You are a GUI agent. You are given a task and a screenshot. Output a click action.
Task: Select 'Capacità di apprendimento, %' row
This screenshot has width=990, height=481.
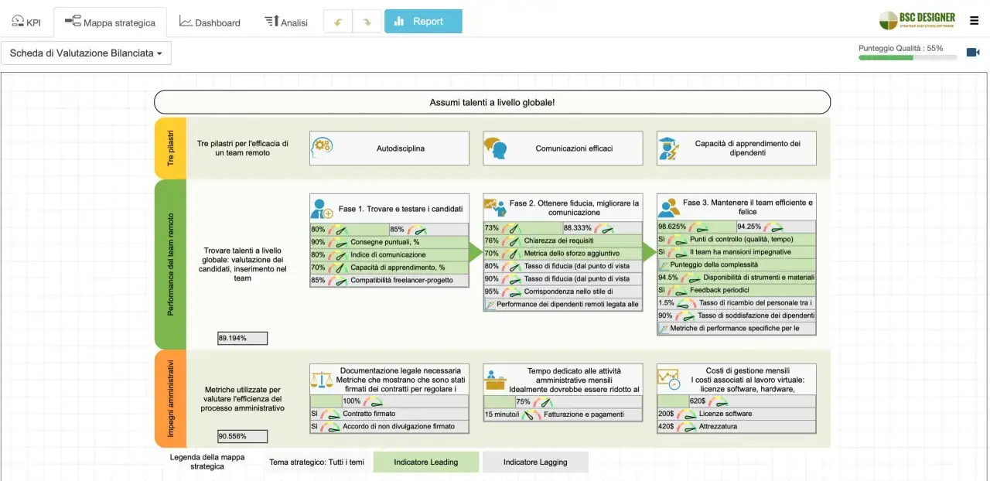coord(389,268)
